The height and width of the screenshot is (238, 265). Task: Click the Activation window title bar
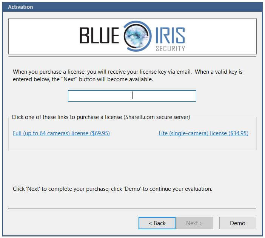(132, 7)
